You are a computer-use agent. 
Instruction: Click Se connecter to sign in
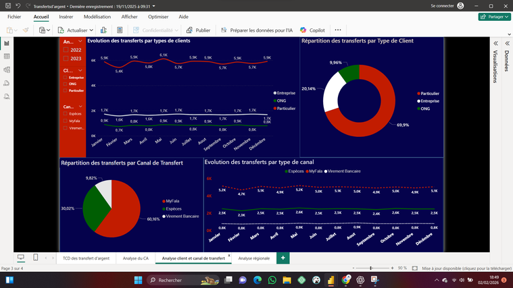[x=442, y=5]
